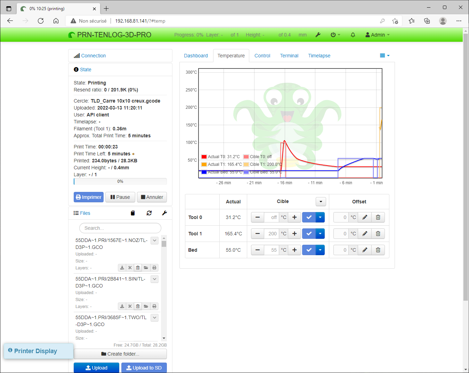Edit Tool 1 offset with pencil icon

point(365,234)
